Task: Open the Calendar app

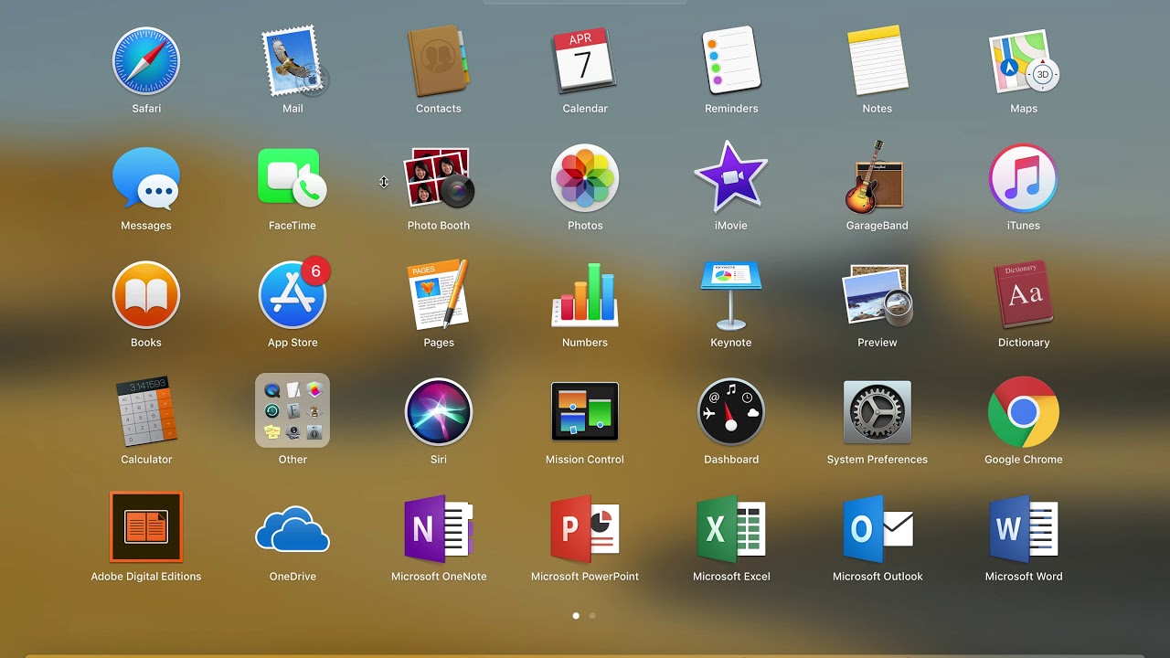Action: pos(585,61)
